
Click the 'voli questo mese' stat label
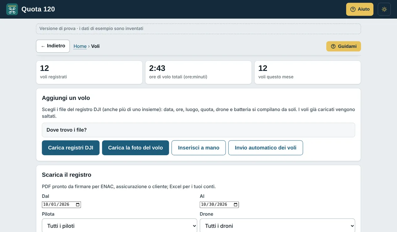(276, 77)
